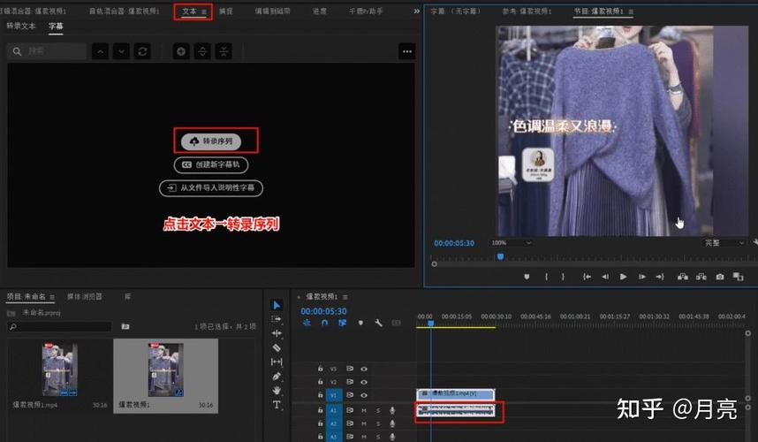
Task: Select the Pen tool
Action: (x=277, y=376)
